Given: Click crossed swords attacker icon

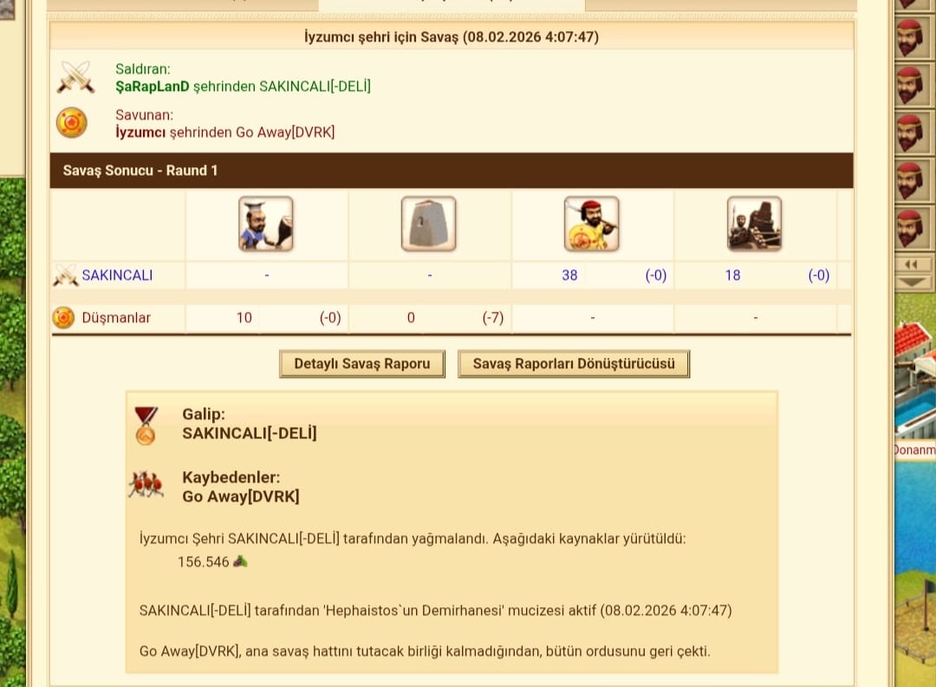Looking at the screenshot, I should point(75,77).
